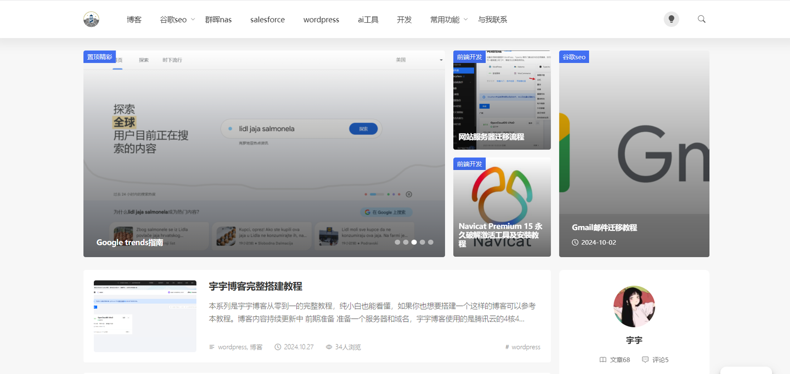
Task: Open the site logo home link
Action: (91, 19)
